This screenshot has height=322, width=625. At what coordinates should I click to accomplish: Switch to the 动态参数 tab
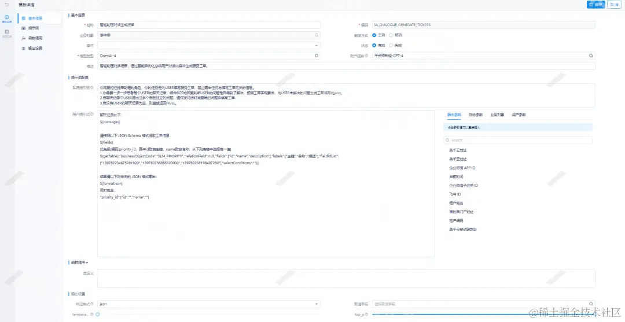(x=476, y=114)
